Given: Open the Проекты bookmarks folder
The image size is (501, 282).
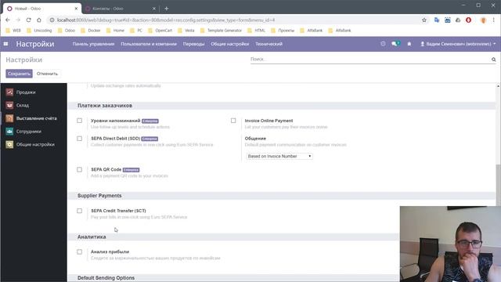Looking at the screenshot, I should pos(283,31).
